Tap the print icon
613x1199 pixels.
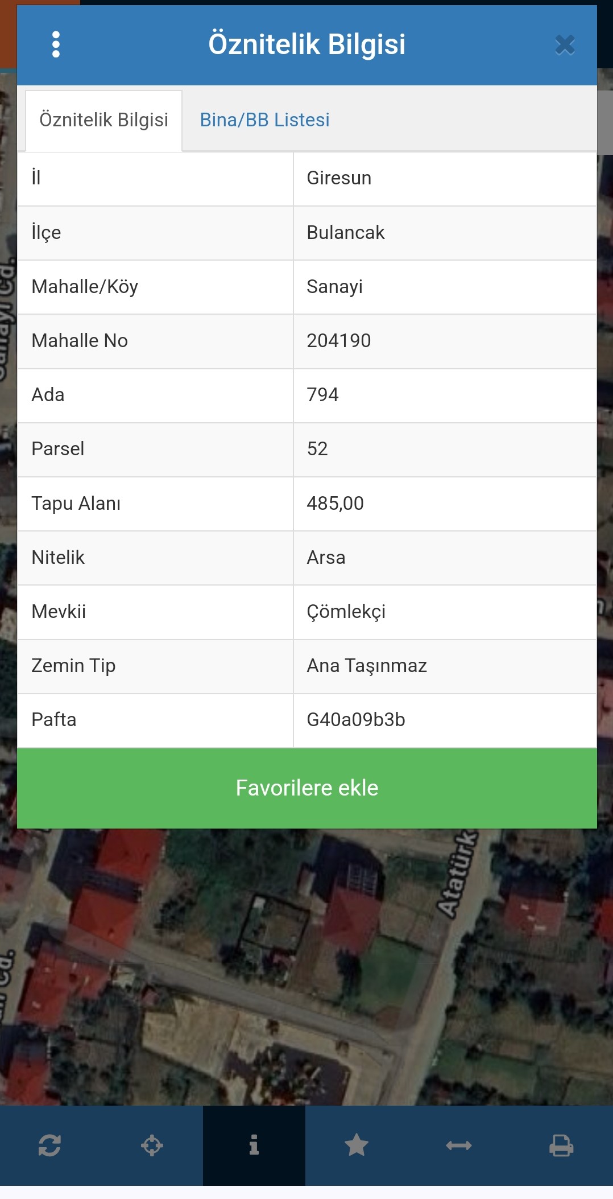(x=561, y=1145)
